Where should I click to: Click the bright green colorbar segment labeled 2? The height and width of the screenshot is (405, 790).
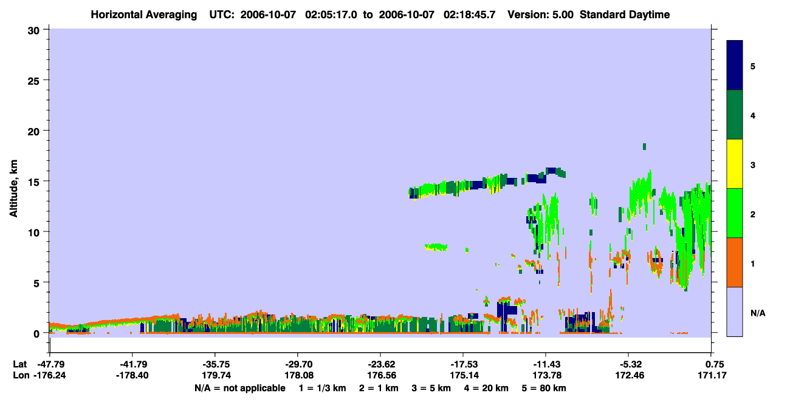point(735,213)
